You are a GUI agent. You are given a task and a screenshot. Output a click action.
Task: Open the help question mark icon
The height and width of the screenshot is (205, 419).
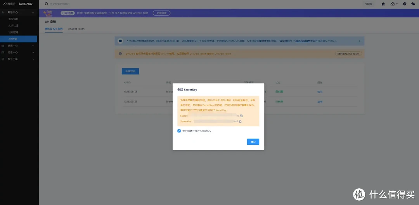405,4
